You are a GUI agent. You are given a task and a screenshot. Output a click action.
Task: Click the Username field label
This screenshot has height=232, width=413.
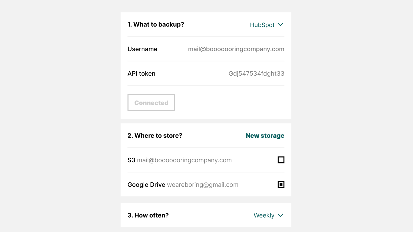[x=142, y=49]
